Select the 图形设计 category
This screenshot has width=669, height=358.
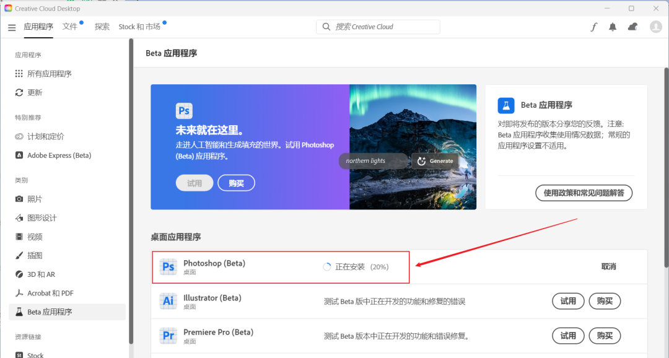tap(39, 217)
